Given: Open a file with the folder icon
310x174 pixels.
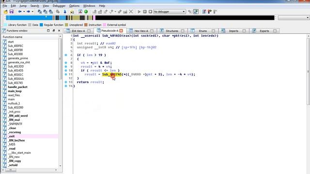Looking at the screenshot, I should click(x=5, y=12).
